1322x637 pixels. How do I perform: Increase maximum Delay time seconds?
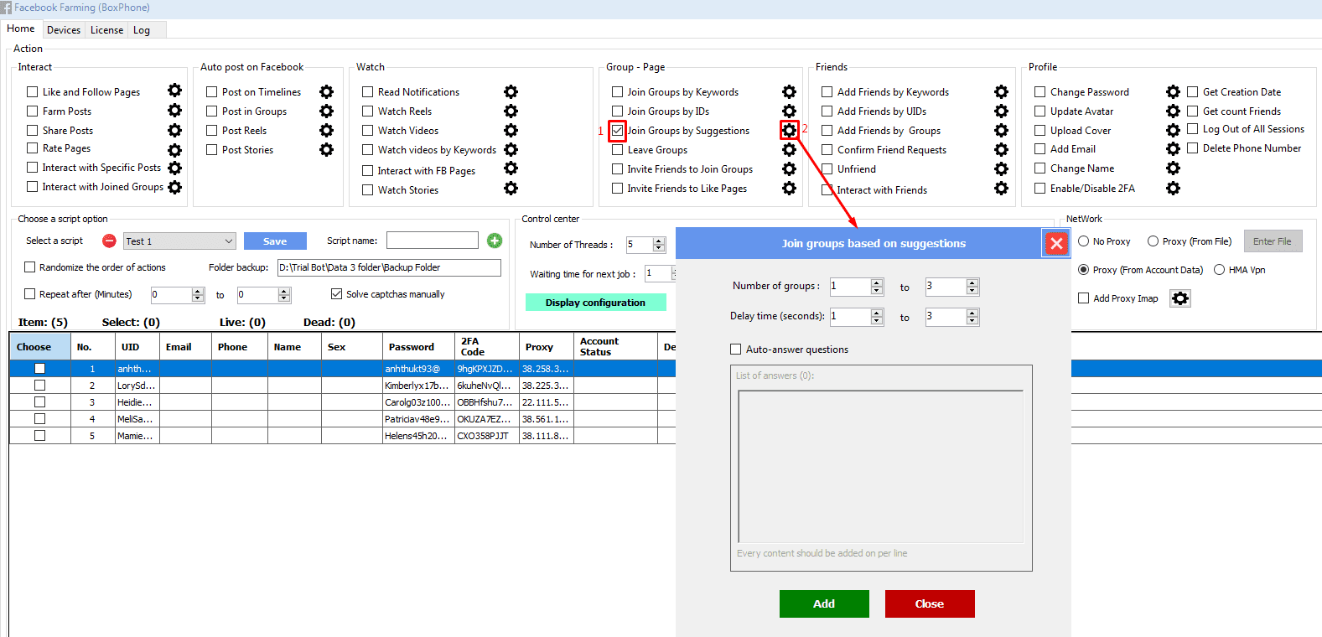(972, 313)
